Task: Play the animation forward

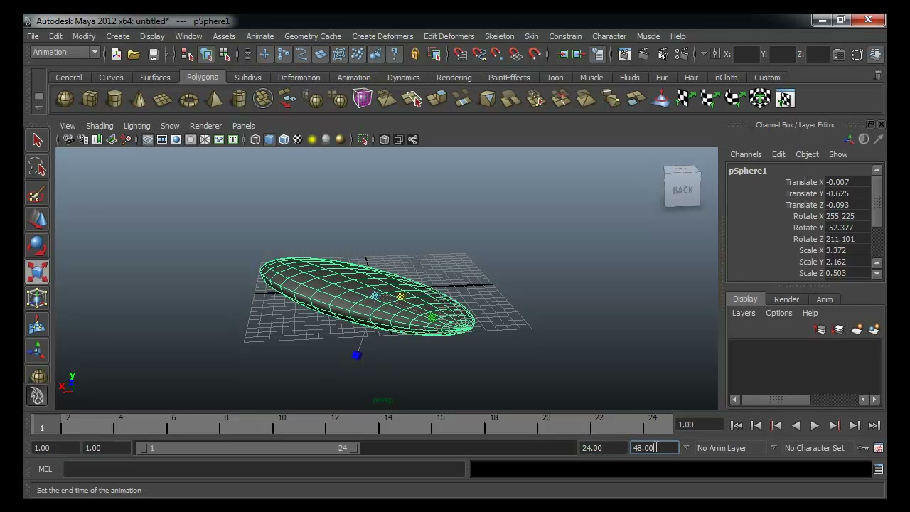Action: (x=815, y=425)
